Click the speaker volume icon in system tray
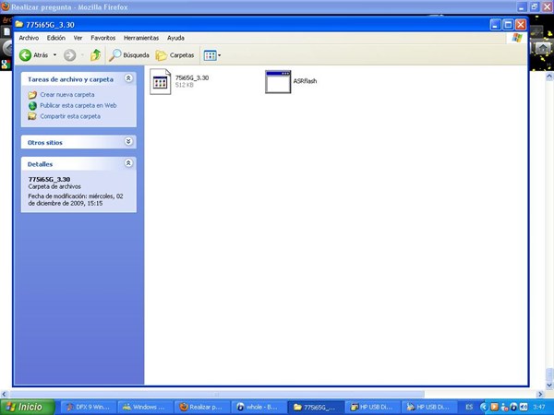554x415 pixels. (524, 407)
